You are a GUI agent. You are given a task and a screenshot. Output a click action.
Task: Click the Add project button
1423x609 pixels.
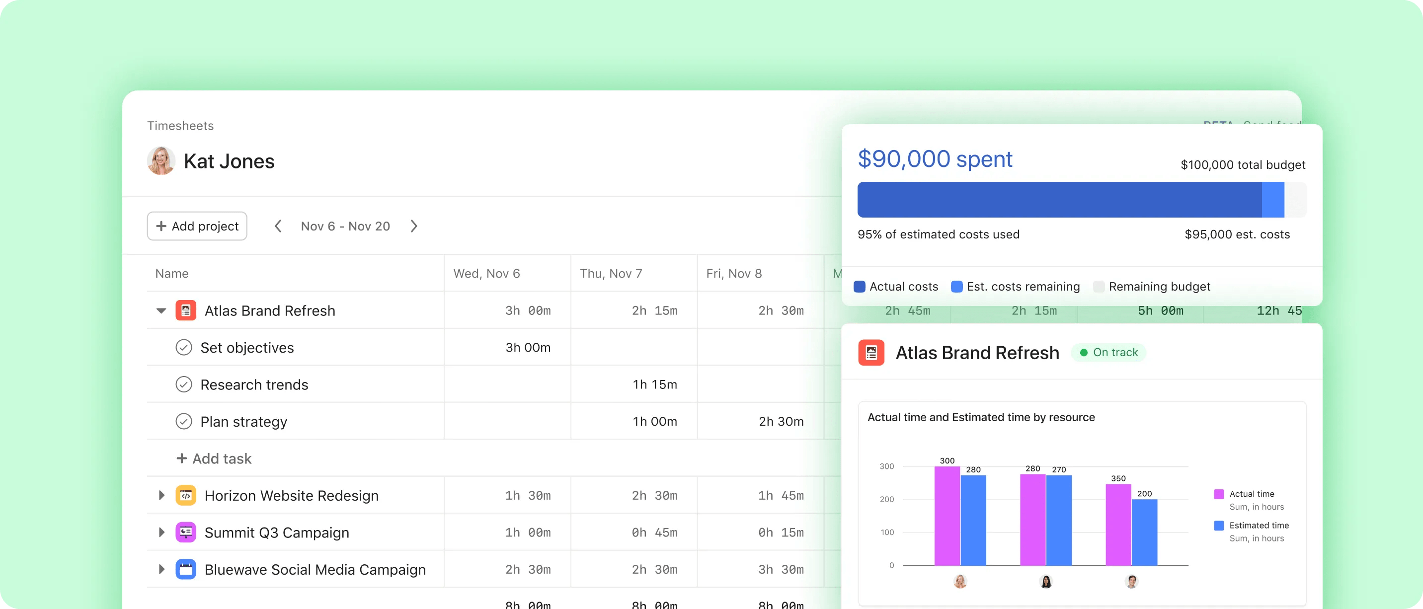point(197,226)
